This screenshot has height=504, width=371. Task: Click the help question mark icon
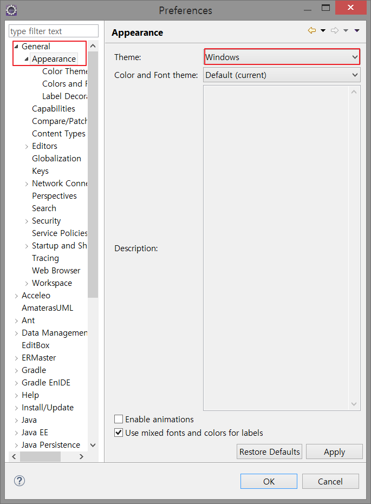(19, 481)
